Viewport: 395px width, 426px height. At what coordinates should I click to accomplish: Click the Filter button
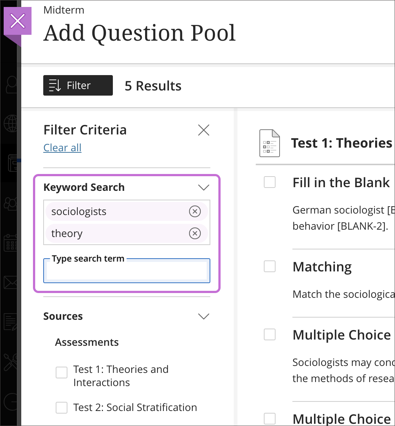78,85
